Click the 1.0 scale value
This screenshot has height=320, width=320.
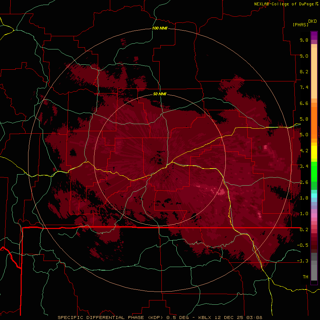point(304,214)
